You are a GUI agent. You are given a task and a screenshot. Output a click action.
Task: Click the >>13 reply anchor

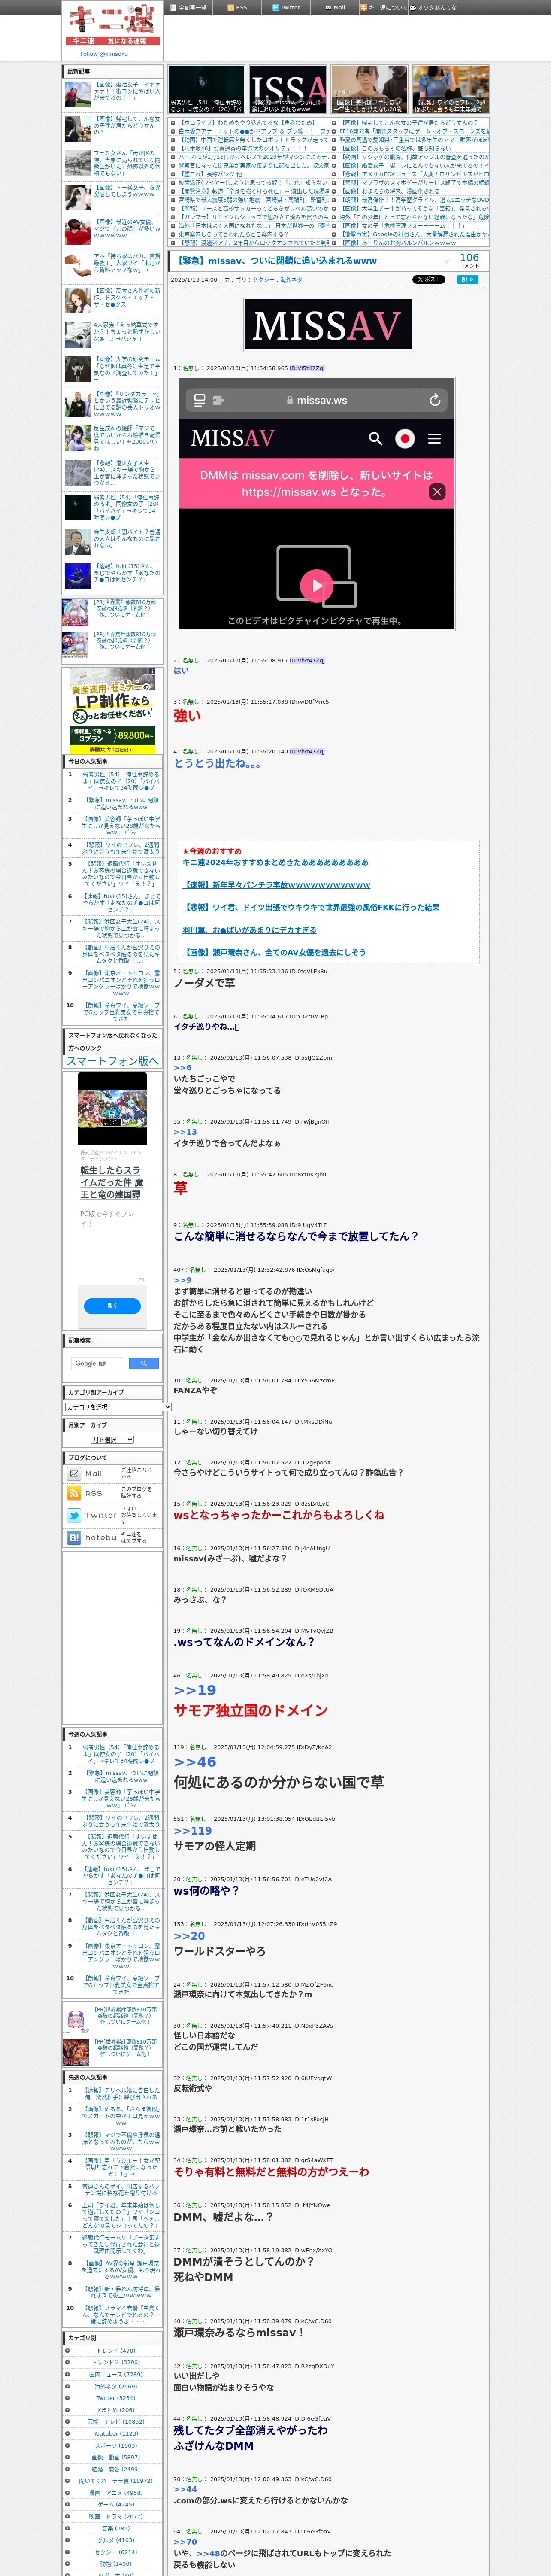pyautogui.click(x=185, y=1132)
